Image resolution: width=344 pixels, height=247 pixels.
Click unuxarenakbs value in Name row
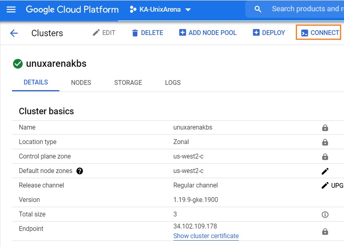click(193, 128)
